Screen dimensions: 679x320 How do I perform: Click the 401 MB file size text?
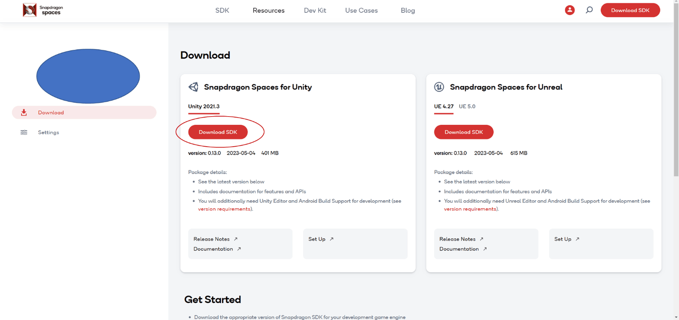tap(270, 153)
